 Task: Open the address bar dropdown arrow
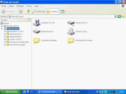[x=115, y=16]
